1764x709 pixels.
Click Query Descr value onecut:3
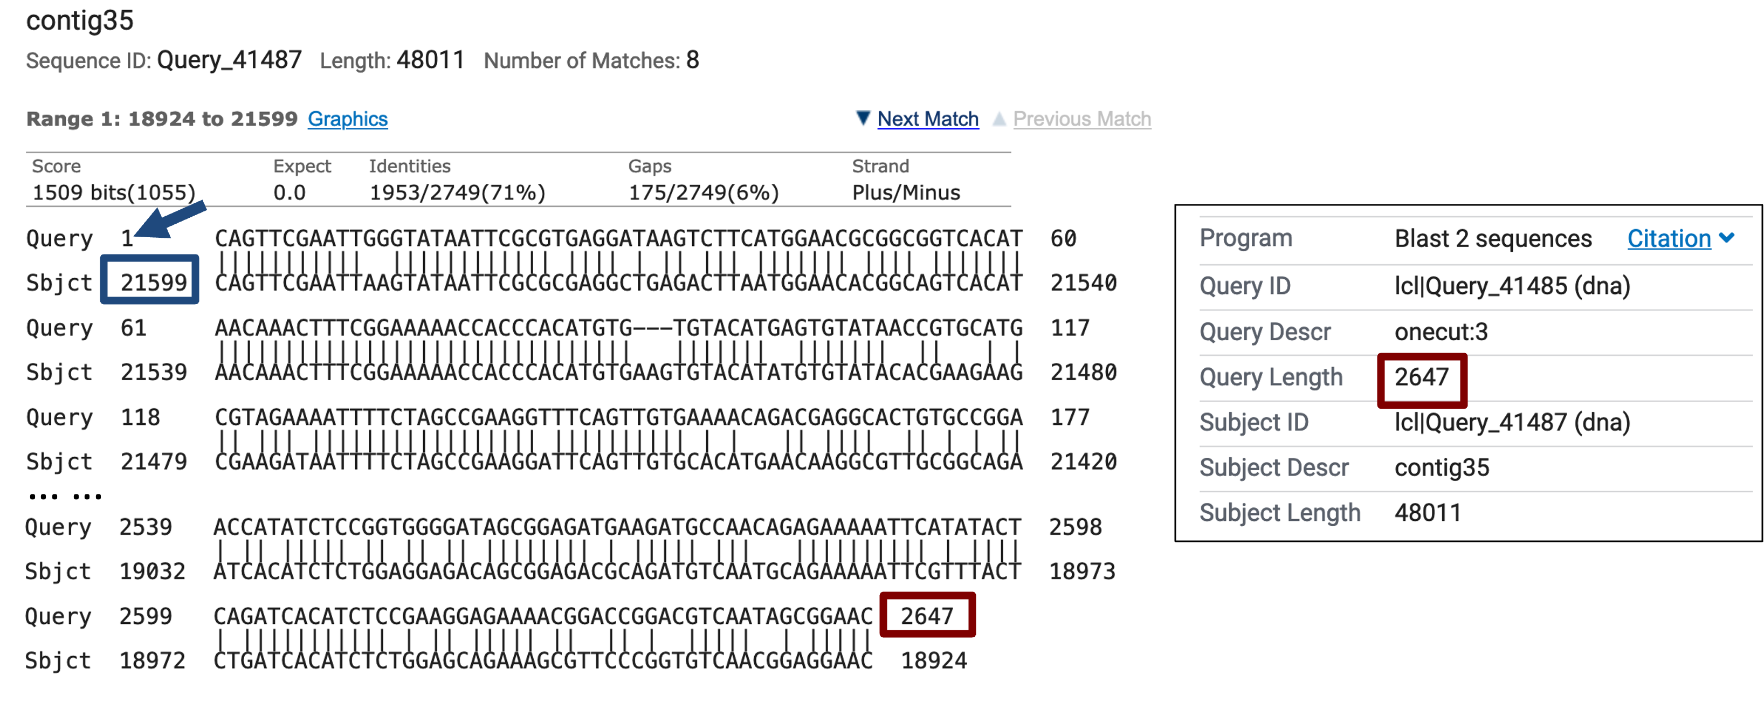[1441, 332]
